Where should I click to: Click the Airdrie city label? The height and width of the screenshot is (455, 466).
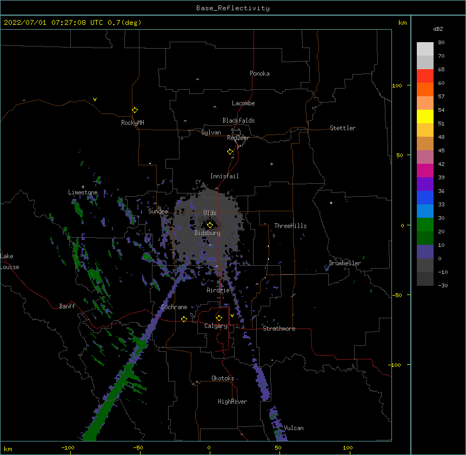(218, 290)
